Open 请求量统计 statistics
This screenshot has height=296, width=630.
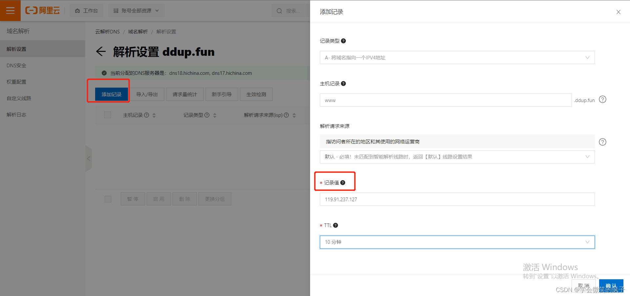pyautogui.click(x=185, y=94)
